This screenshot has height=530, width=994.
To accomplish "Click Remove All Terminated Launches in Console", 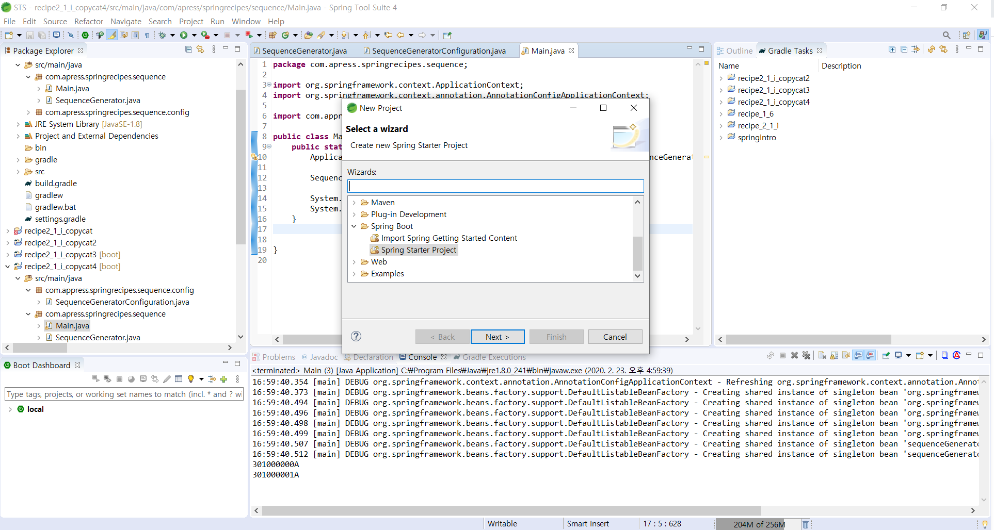I will coord(806,355).
